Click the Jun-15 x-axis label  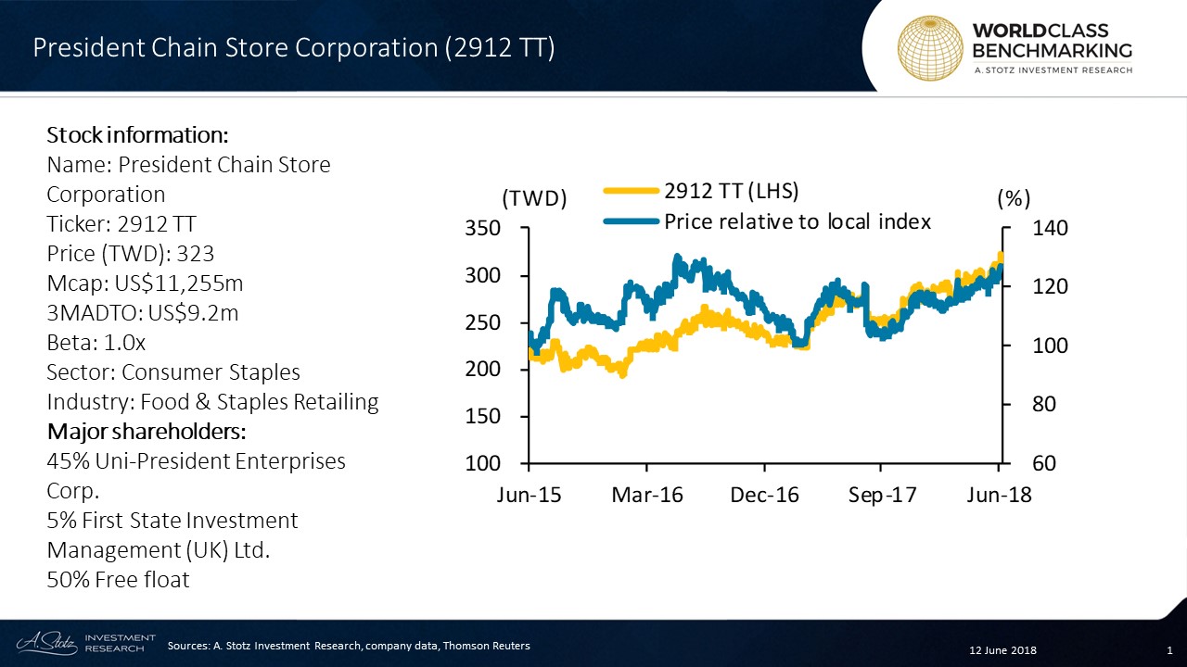tap(529, 495)
